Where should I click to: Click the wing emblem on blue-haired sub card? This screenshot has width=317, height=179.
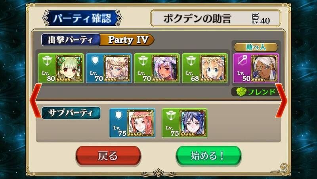click(171, 115)
